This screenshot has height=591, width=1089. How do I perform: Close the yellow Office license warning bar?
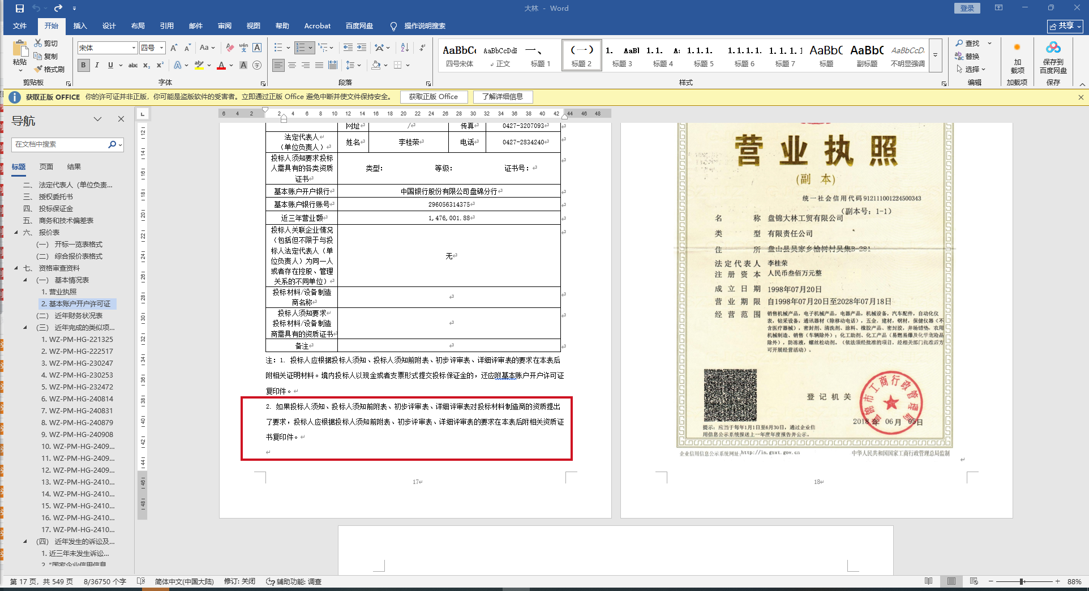1081,97
